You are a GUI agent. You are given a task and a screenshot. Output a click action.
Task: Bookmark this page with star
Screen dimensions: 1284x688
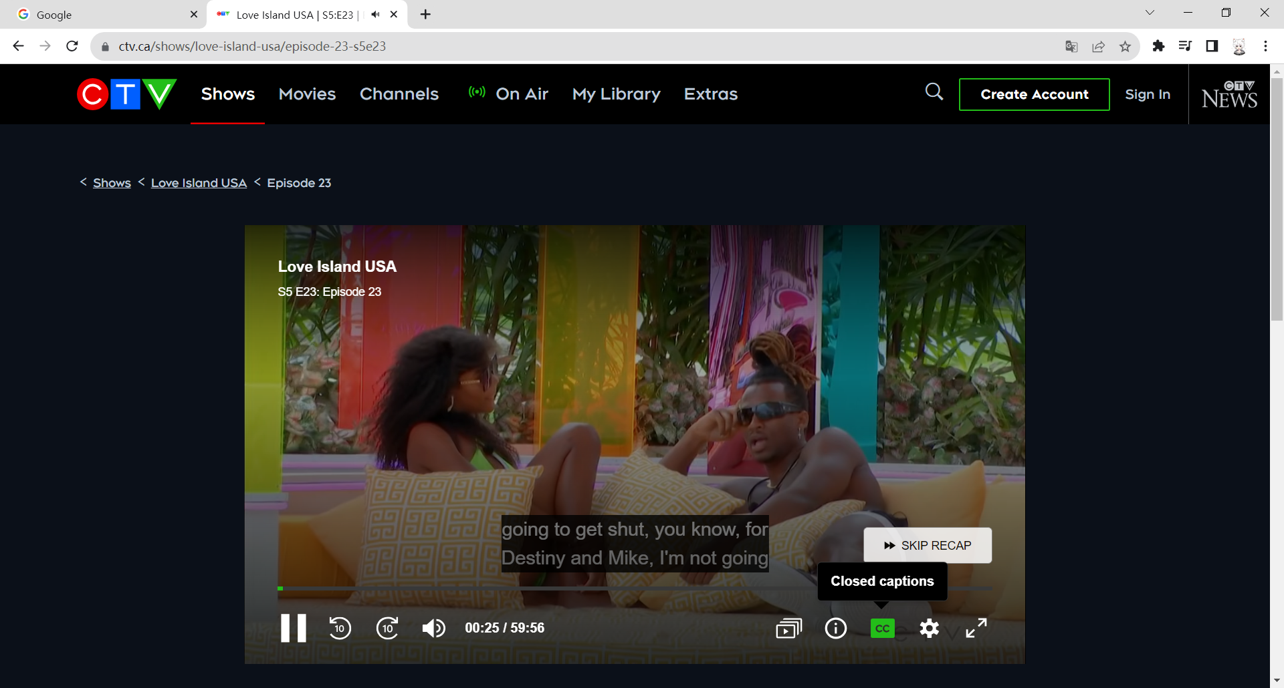click(x=1125, y=46)
